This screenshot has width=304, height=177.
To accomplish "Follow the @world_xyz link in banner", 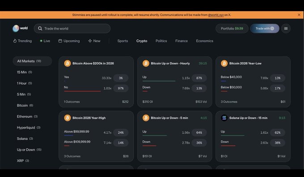I will (x=216, y=15).
